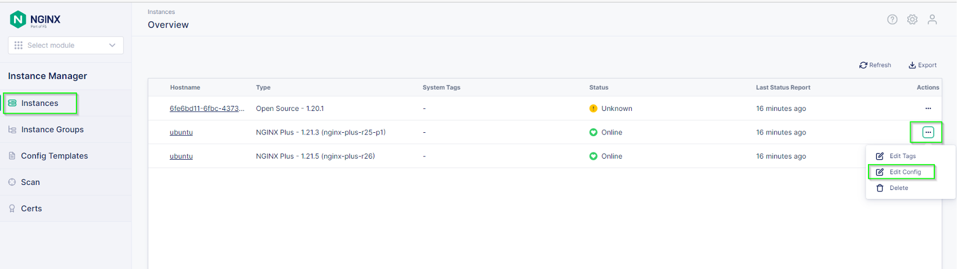Click the Unknown status warning icon
Screen dimensions: 959x269
(x=593, y=109)
